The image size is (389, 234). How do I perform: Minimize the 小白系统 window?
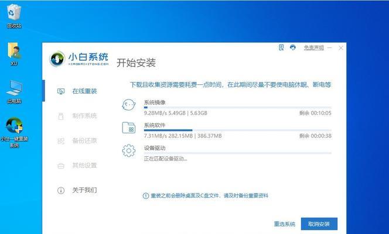click(x=330, y=47)
